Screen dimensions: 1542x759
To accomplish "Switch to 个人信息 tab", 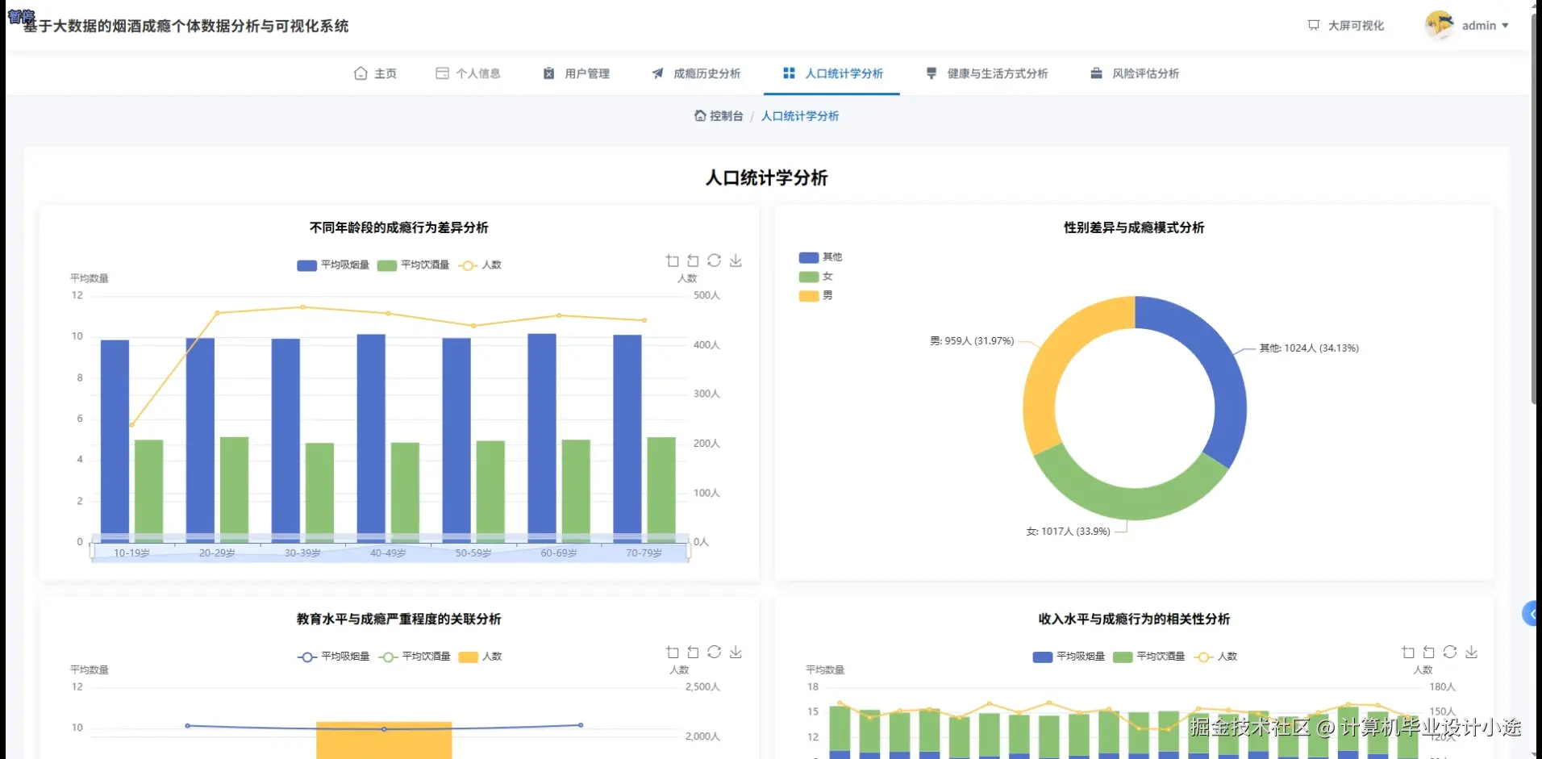I will coord(468,73).
